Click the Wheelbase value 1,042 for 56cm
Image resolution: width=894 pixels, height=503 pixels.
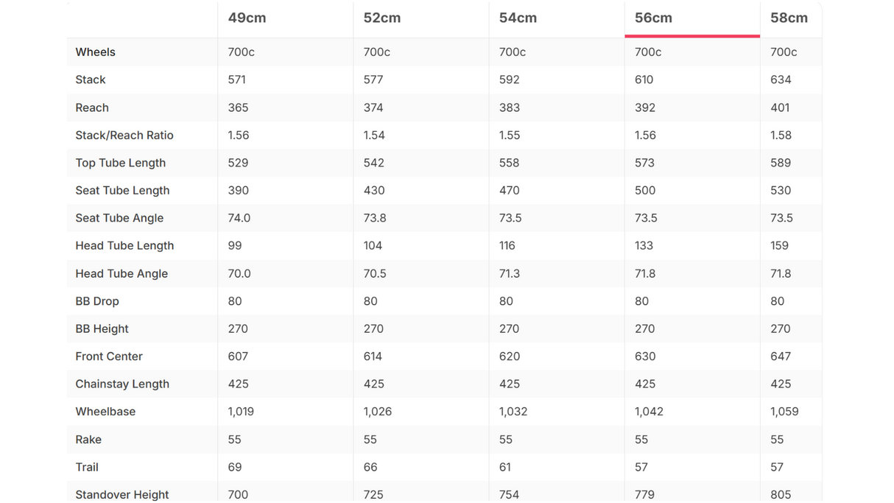tap(649, 412)
